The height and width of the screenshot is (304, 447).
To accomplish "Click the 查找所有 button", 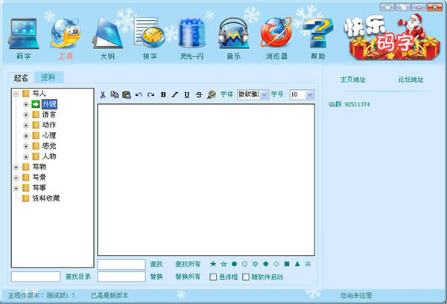I will [188, 264].
